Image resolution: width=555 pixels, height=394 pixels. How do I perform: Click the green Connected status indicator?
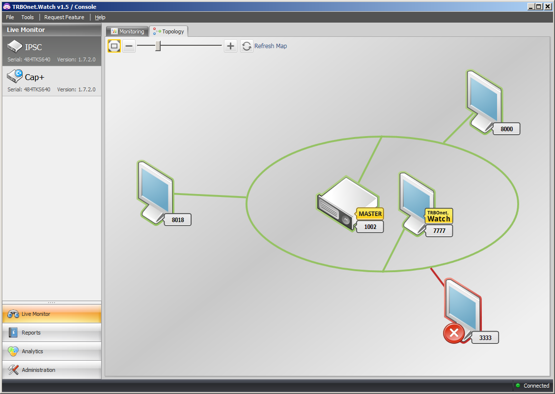(518, 386)
